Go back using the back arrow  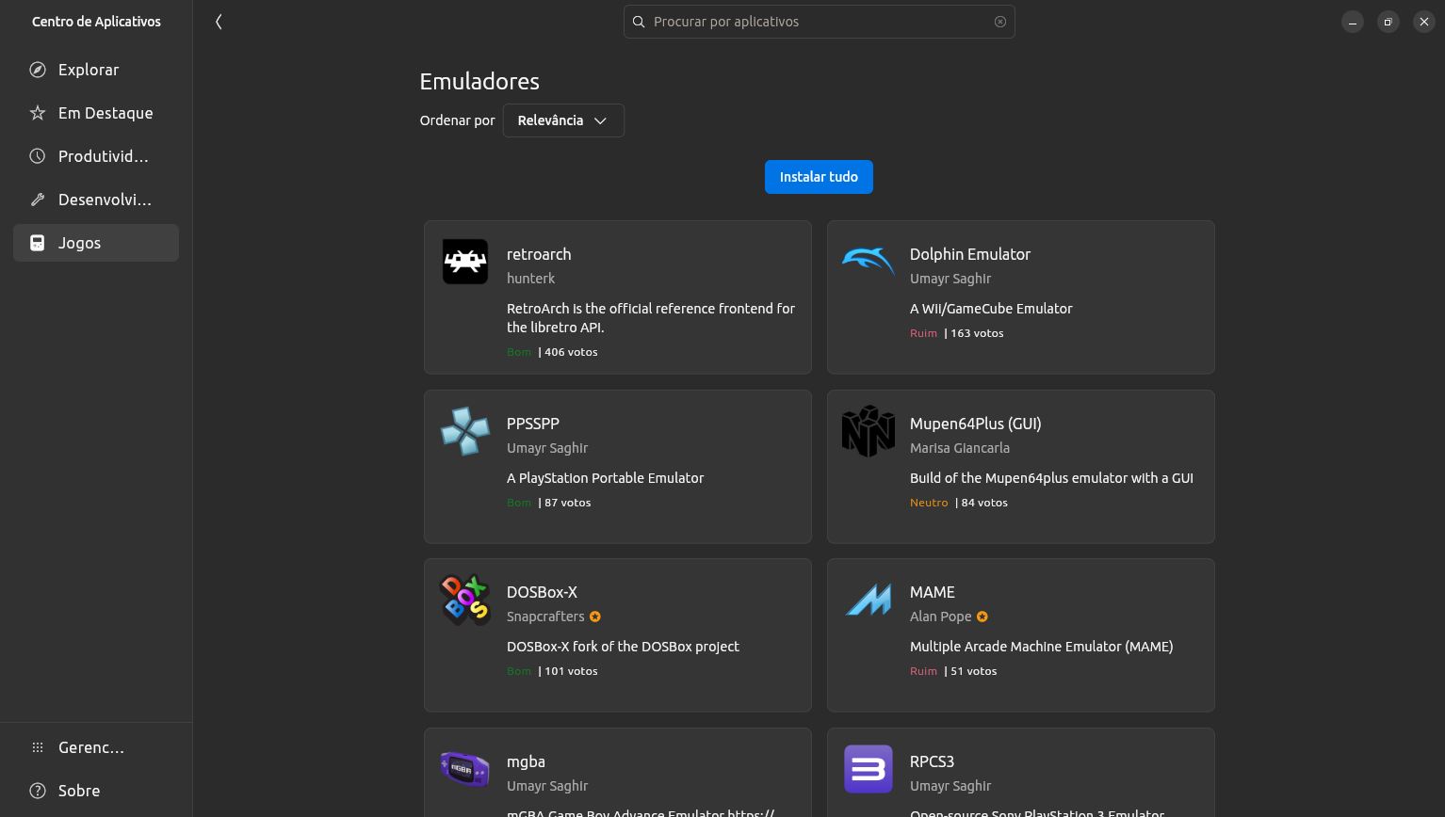pos(219,22)
